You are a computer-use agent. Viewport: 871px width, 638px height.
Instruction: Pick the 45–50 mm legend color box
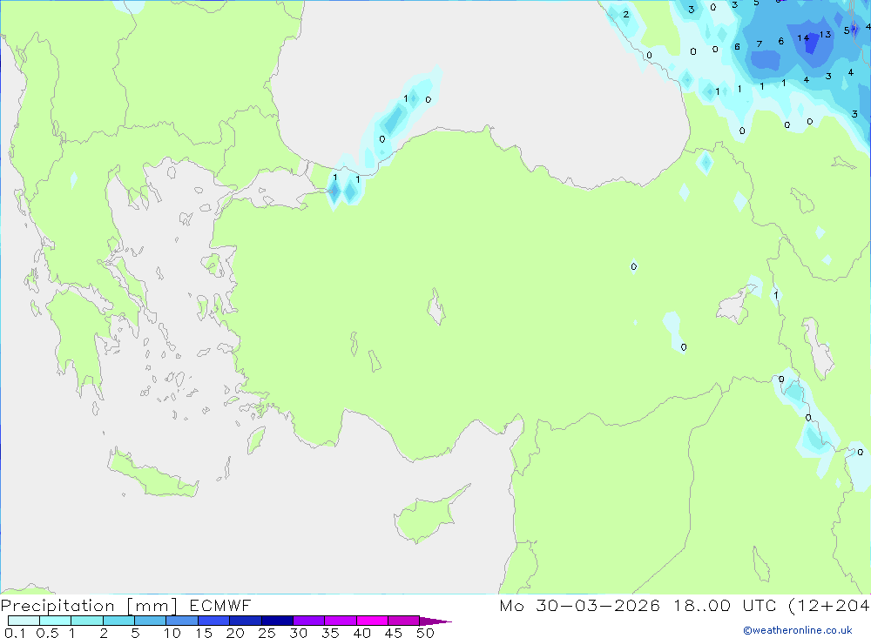tap(404, 621)
